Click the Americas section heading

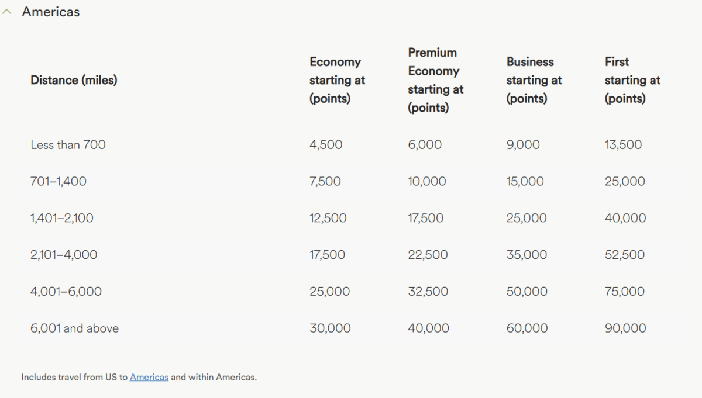51,12
